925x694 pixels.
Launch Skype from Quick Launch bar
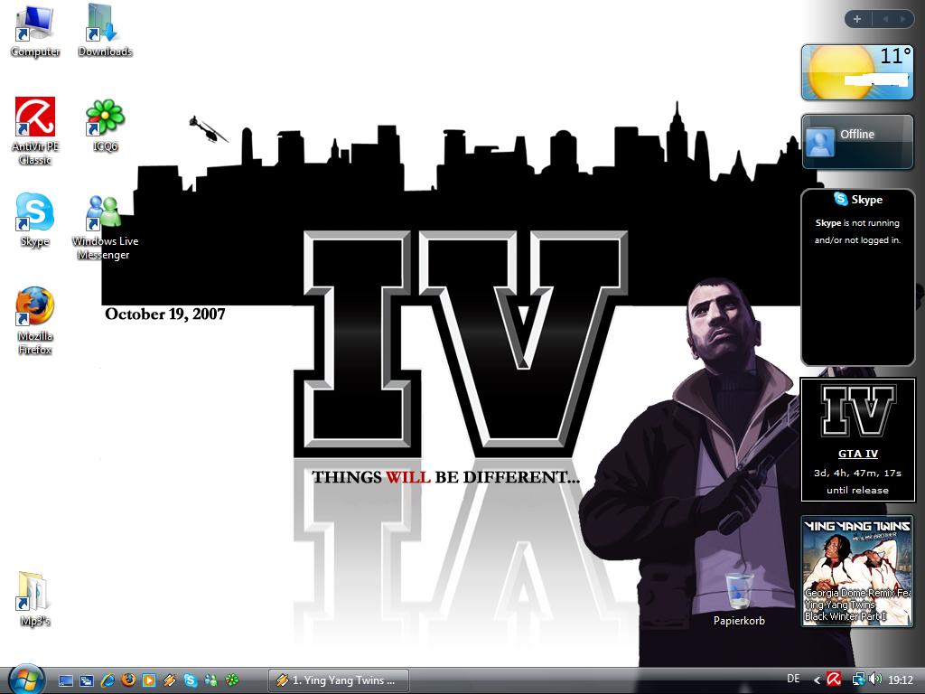190,680
